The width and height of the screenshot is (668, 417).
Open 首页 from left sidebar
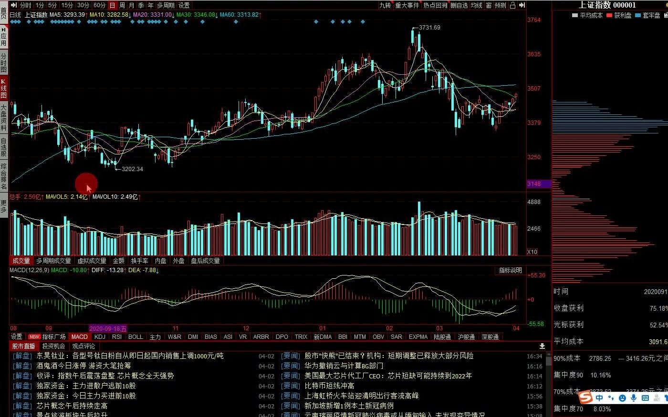pyautogui.click(x=3, y=12)
